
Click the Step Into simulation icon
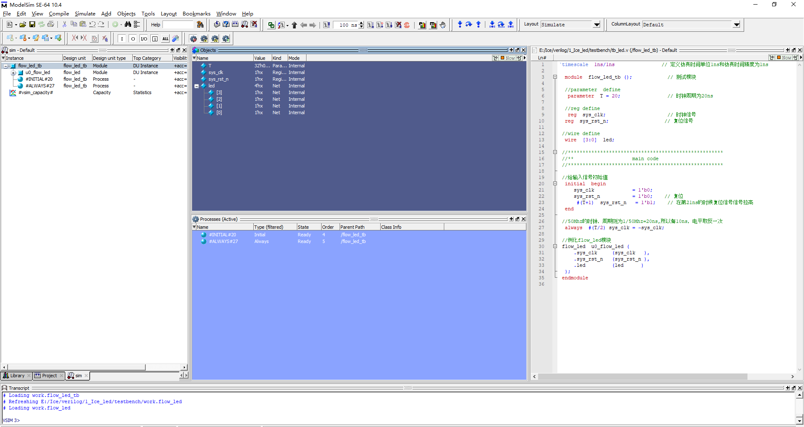point(460,24)
